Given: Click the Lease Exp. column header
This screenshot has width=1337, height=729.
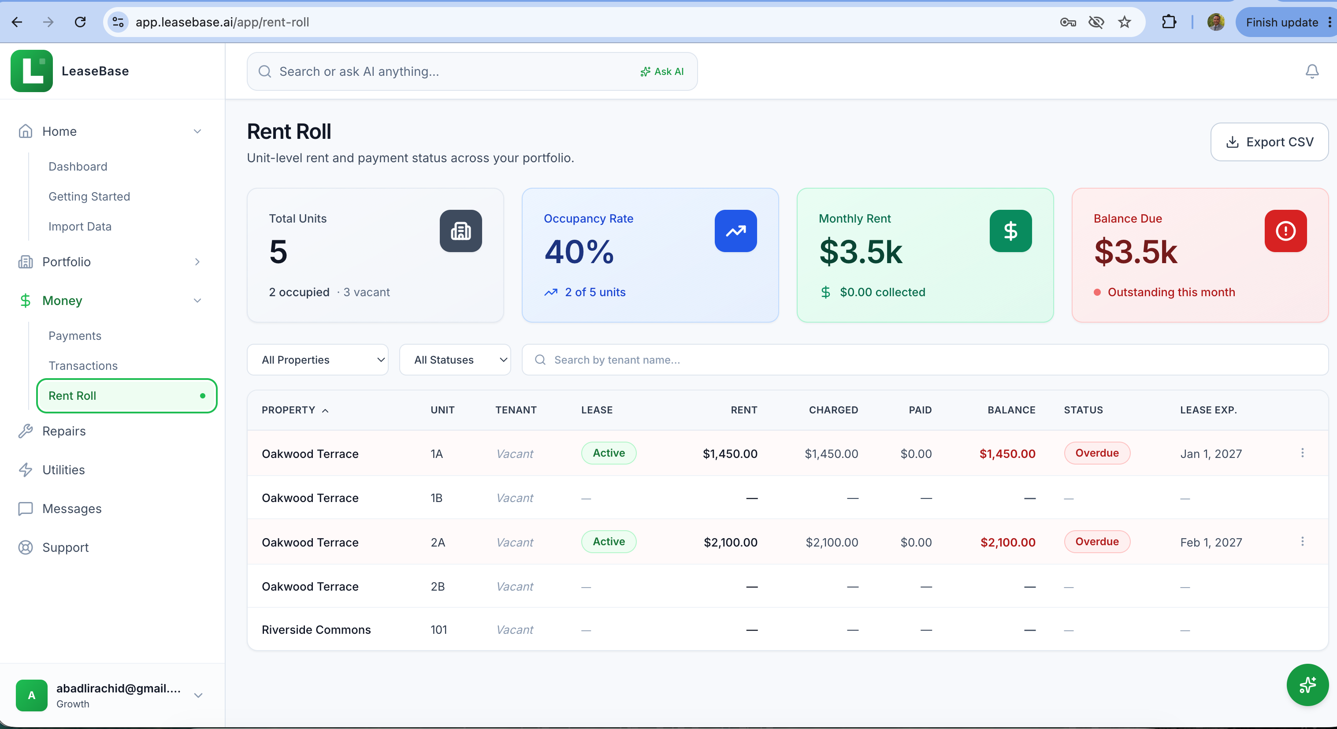Looking at the screenshot, I should (x=1208, y=409).
